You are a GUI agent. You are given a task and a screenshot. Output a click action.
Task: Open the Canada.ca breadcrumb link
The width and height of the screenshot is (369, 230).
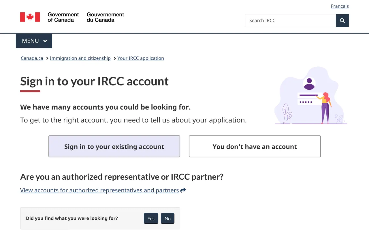tap(32, 58)
